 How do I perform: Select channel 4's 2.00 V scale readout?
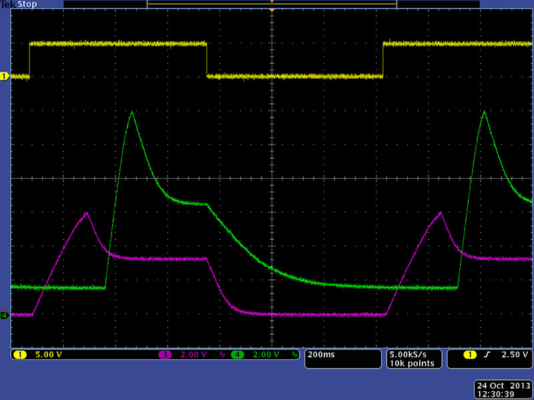265,355
